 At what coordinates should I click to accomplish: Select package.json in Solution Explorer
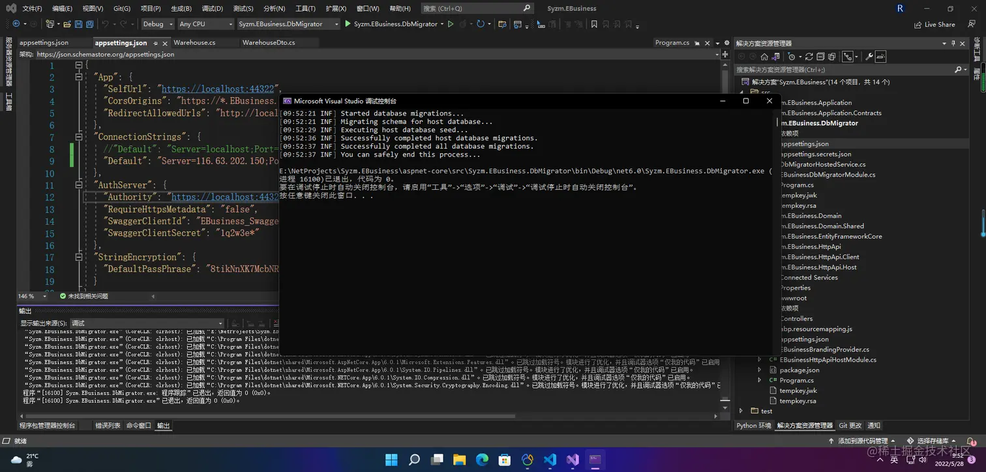point(794,370)
